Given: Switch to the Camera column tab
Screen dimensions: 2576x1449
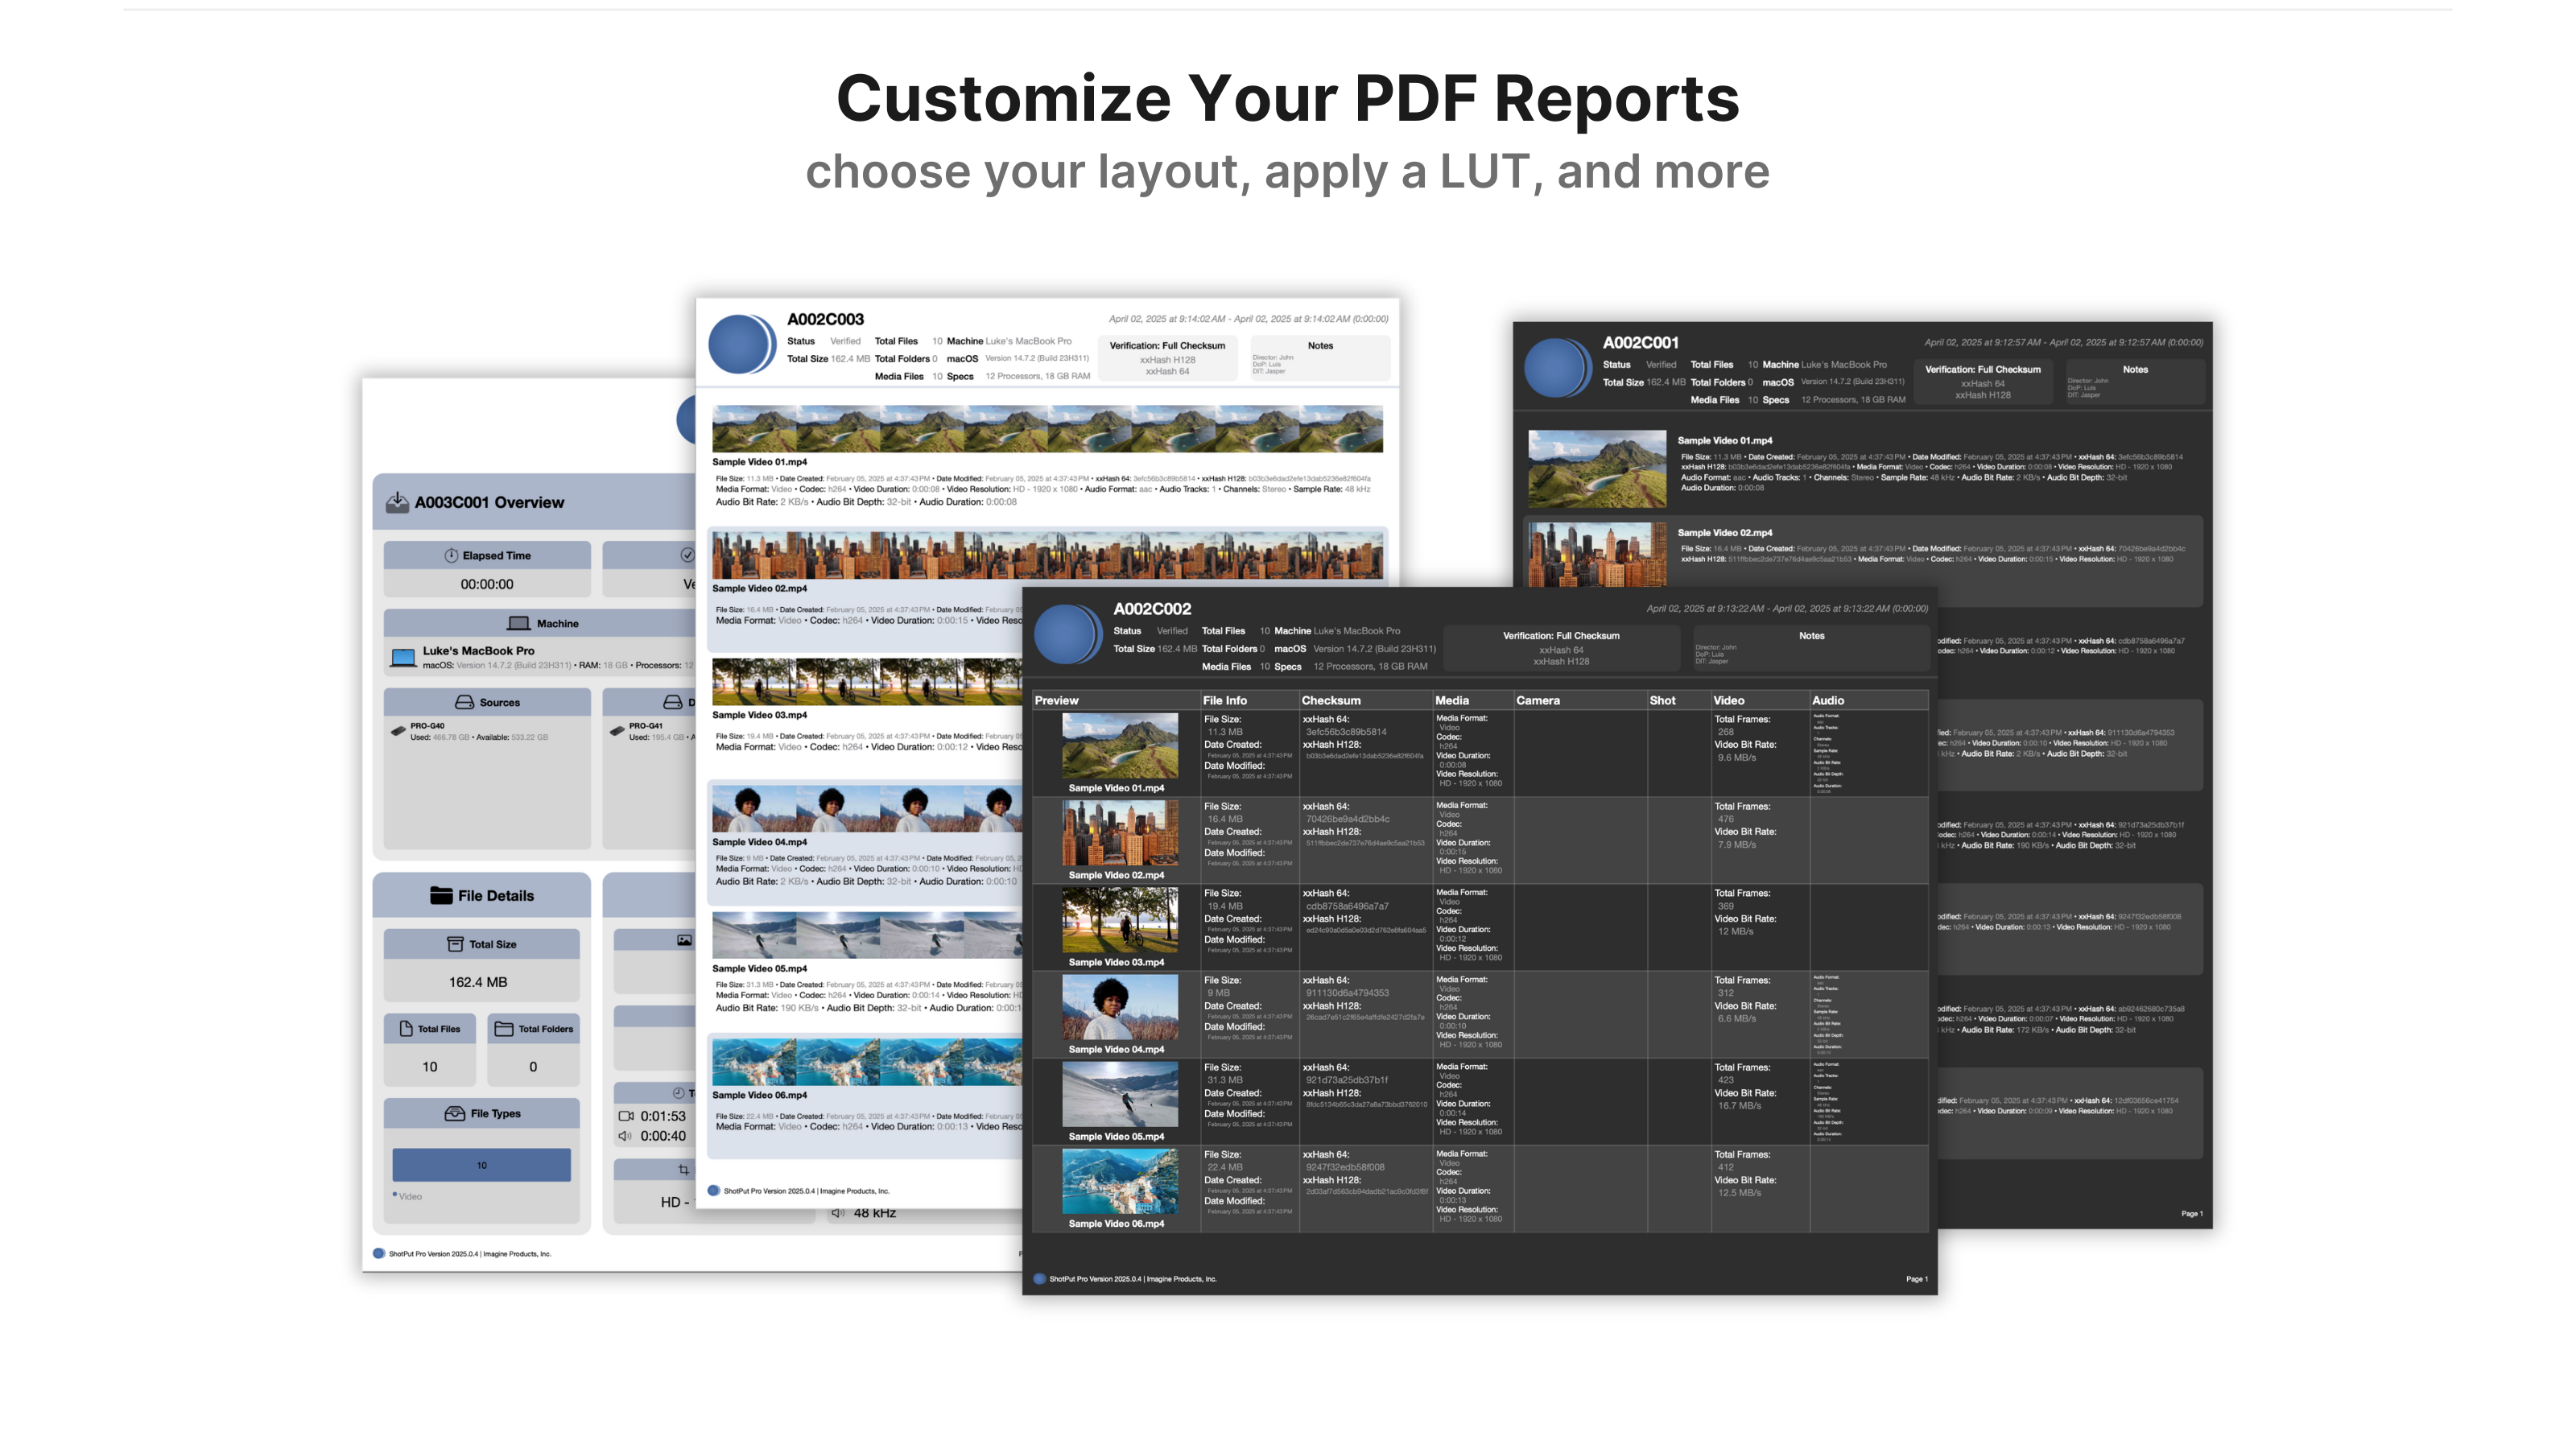Looking at the screenshot, I should pos(1538,700).
